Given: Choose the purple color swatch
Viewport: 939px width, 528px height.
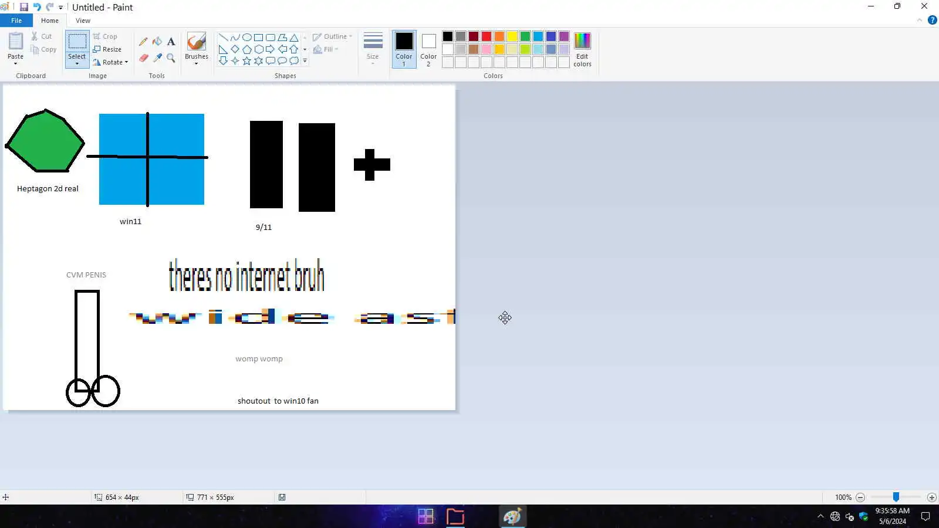Looking at the screenshot, I should (564, 36).
